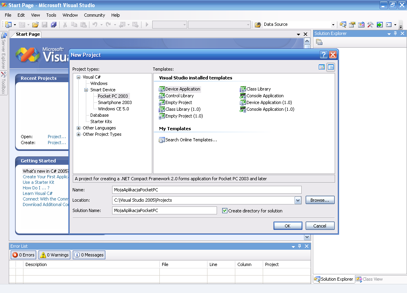Viewport: 407px width, 293px height.
Task: Pin the Solution Explorer panel
Action: pyautogui.click(x=395, y=33)
